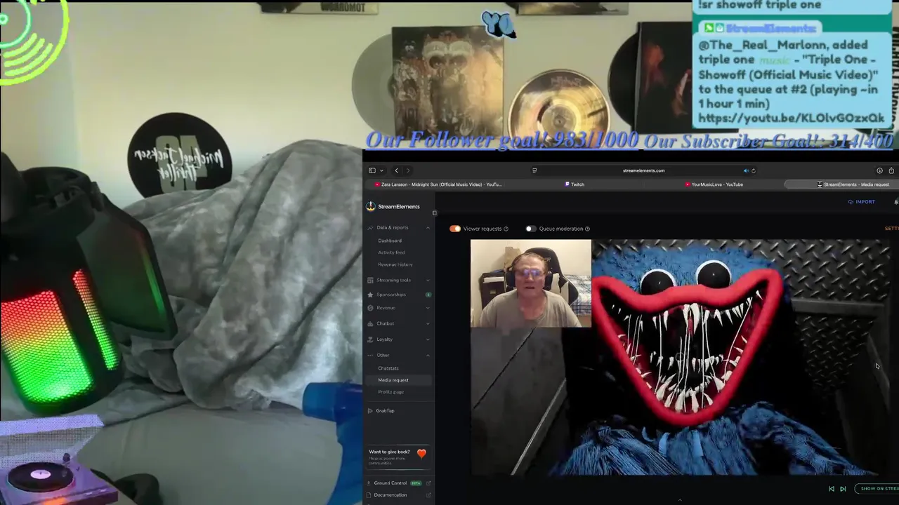Open Ground Control external link icon
The width and height of the screenshot is (899, 505).
pyautogui.click(x=428, y=483)
